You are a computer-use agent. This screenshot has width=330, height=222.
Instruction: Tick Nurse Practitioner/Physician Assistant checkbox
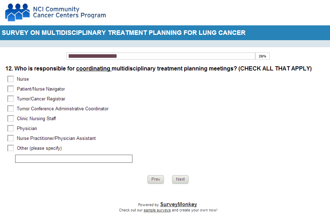11,138
